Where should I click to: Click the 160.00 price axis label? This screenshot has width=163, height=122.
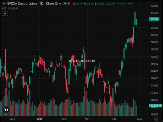pos(154,114)
